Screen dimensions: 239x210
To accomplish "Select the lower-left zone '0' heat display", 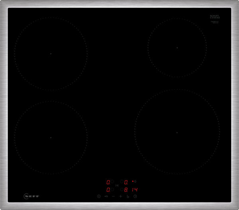I will click(x=108, y=189).
